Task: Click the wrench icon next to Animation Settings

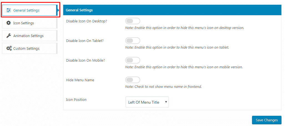Action: point(9,36)
